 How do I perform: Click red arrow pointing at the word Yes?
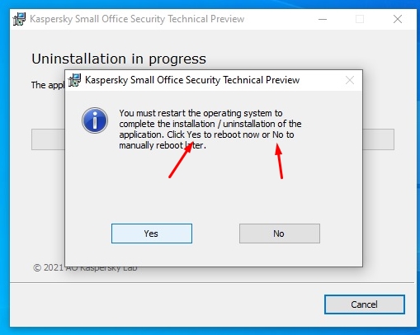[181, 160]
